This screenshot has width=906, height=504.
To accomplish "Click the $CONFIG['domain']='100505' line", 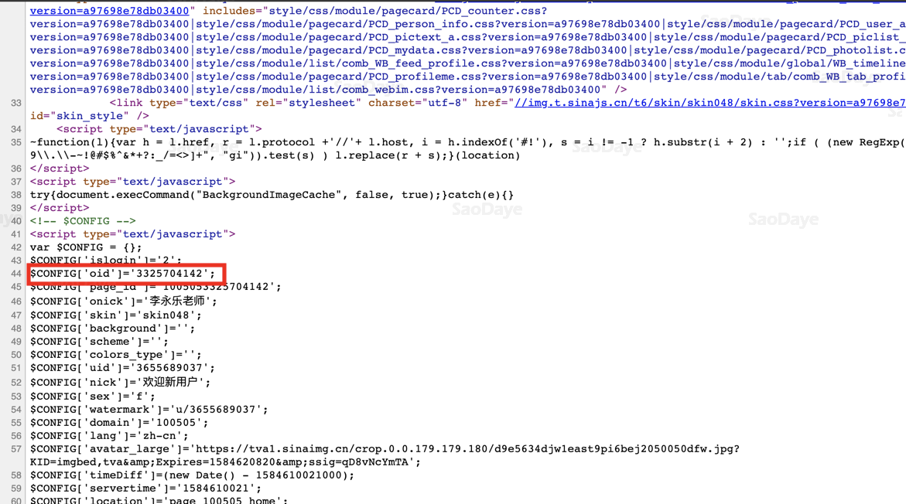I will pos(119,423).
